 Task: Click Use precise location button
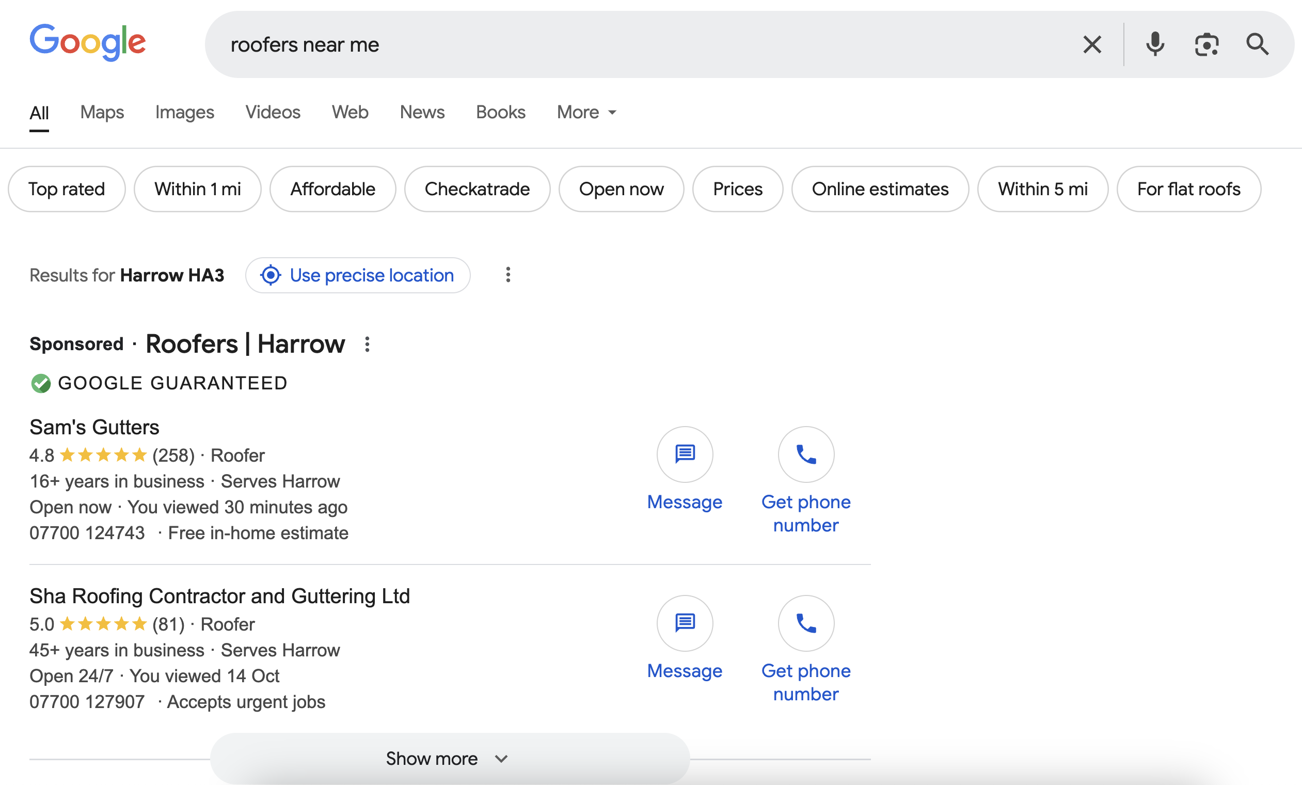(358, 275)
